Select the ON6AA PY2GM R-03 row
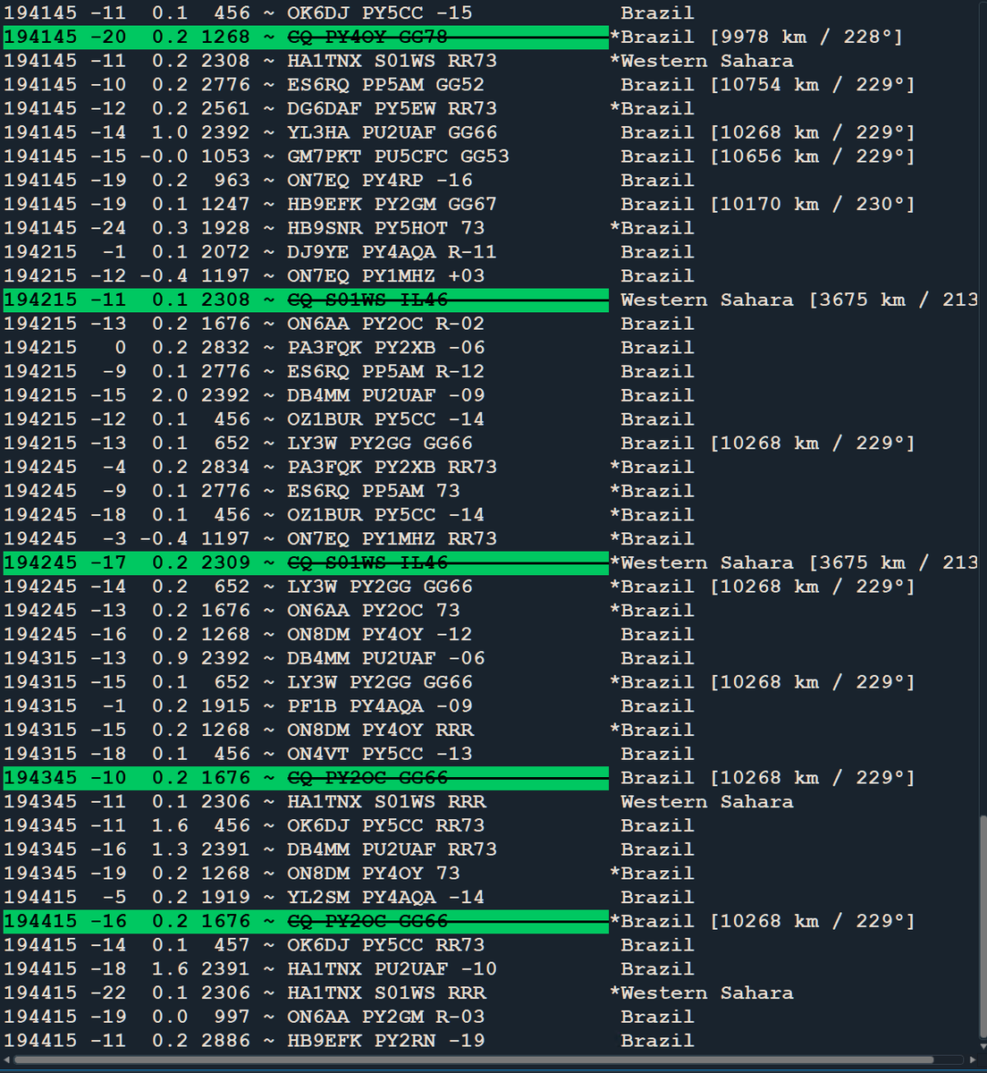The image size is (987, 1073). coord(490,1017)
